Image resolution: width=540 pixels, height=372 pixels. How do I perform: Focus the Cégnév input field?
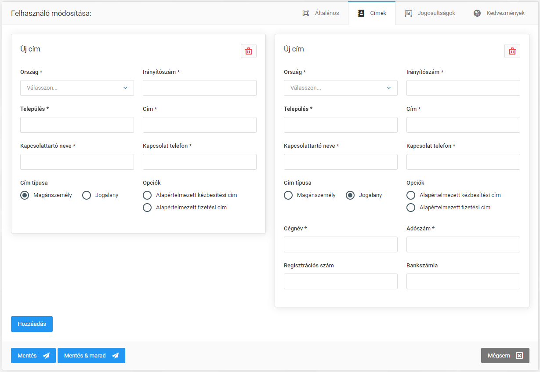[341, 244]
